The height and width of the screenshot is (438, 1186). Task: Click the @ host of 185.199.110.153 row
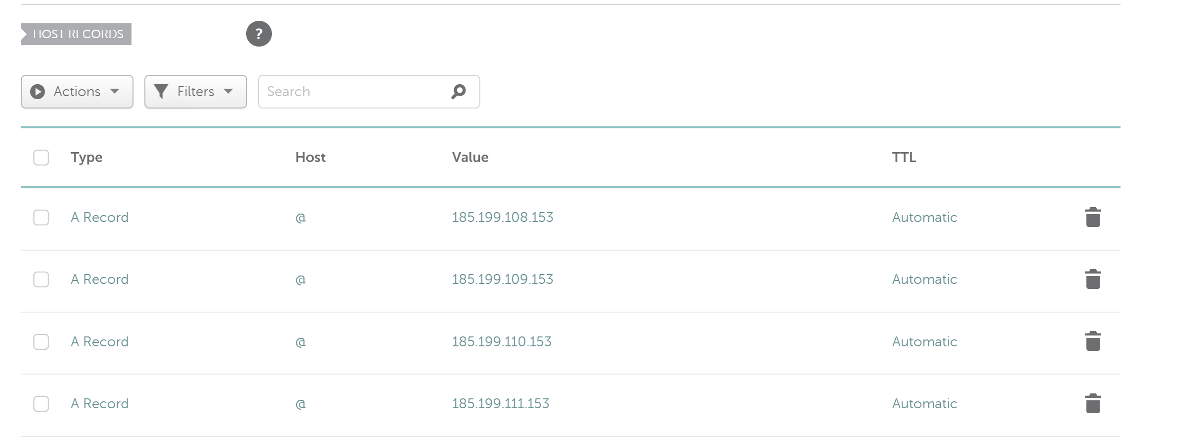[x=300, y=342]
